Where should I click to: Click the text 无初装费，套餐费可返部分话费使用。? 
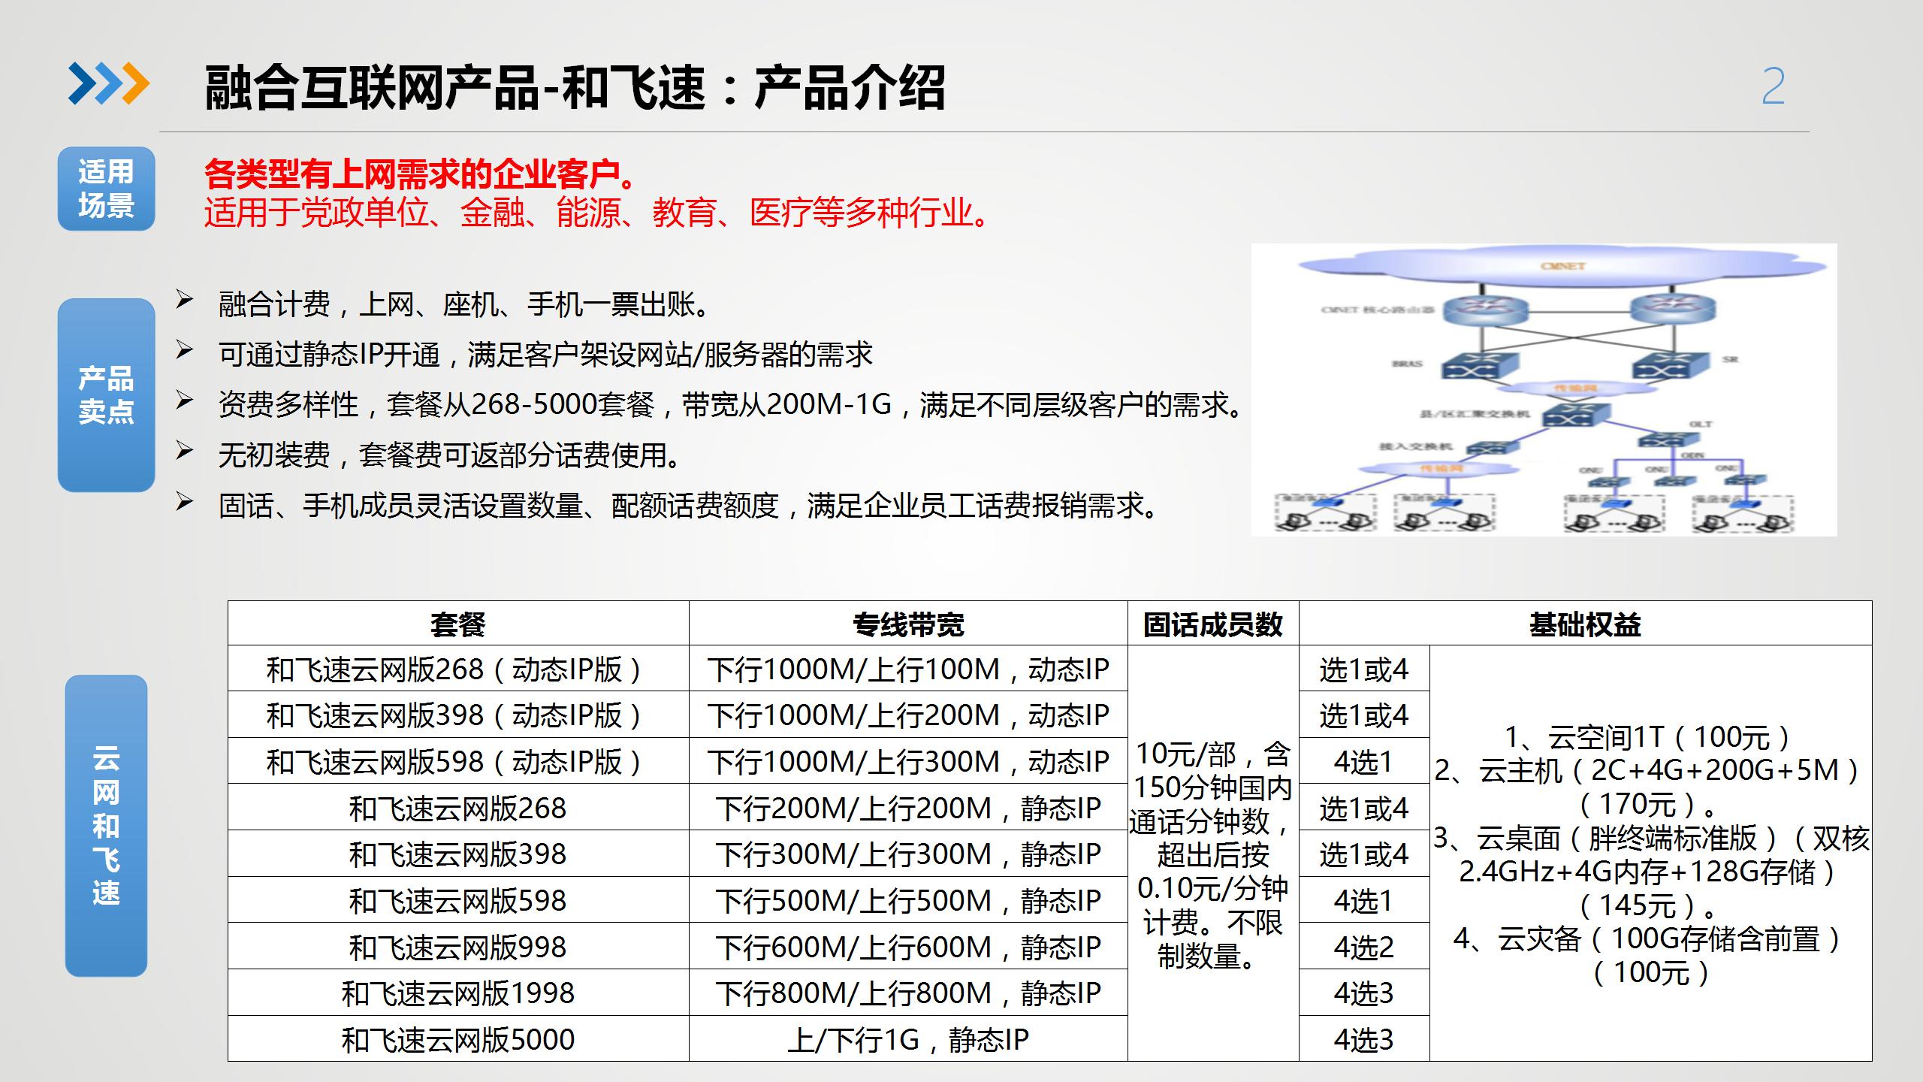pos(450,455)
